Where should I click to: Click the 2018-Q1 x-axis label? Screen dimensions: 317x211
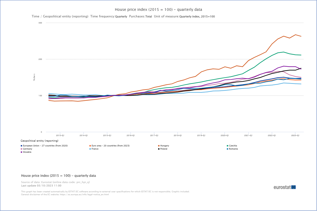tap(178, 135)
